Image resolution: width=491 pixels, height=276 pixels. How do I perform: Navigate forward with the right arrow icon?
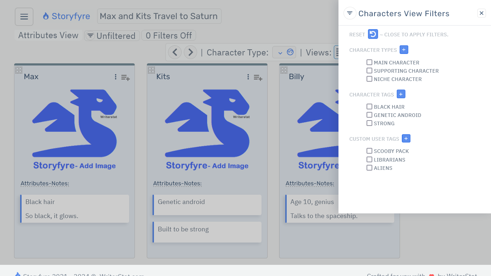point(190,52)
